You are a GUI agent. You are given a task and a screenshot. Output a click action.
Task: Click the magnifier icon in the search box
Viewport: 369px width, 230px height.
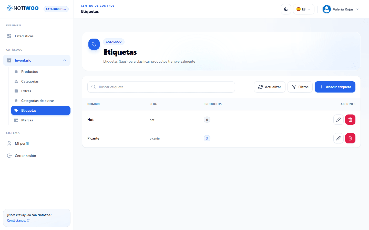coord(94,87)
